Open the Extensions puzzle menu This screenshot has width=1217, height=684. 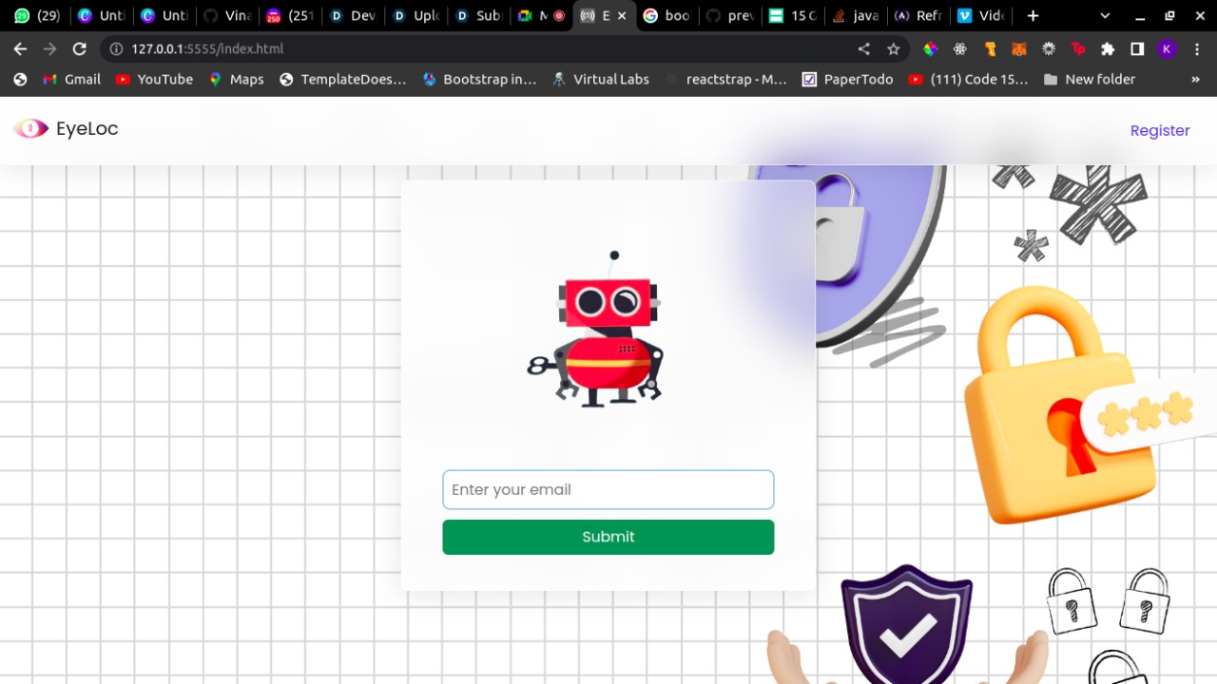pos(1108,48)
